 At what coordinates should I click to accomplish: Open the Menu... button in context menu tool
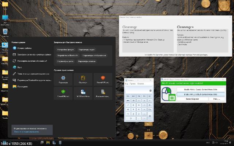click(x=216, y=99)
